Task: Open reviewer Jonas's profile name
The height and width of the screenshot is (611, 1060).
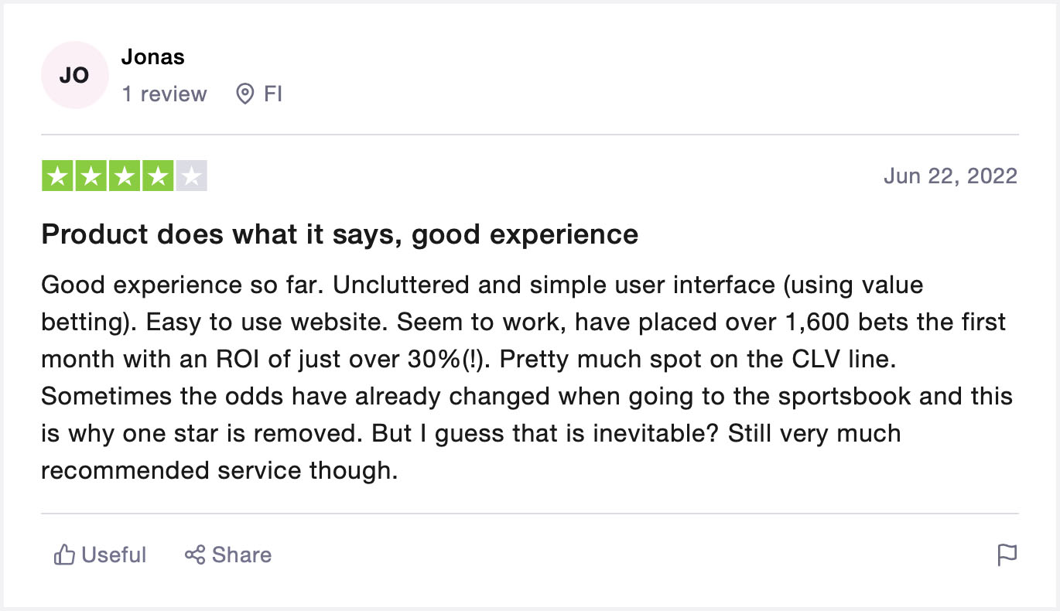Action: (152, 57)
